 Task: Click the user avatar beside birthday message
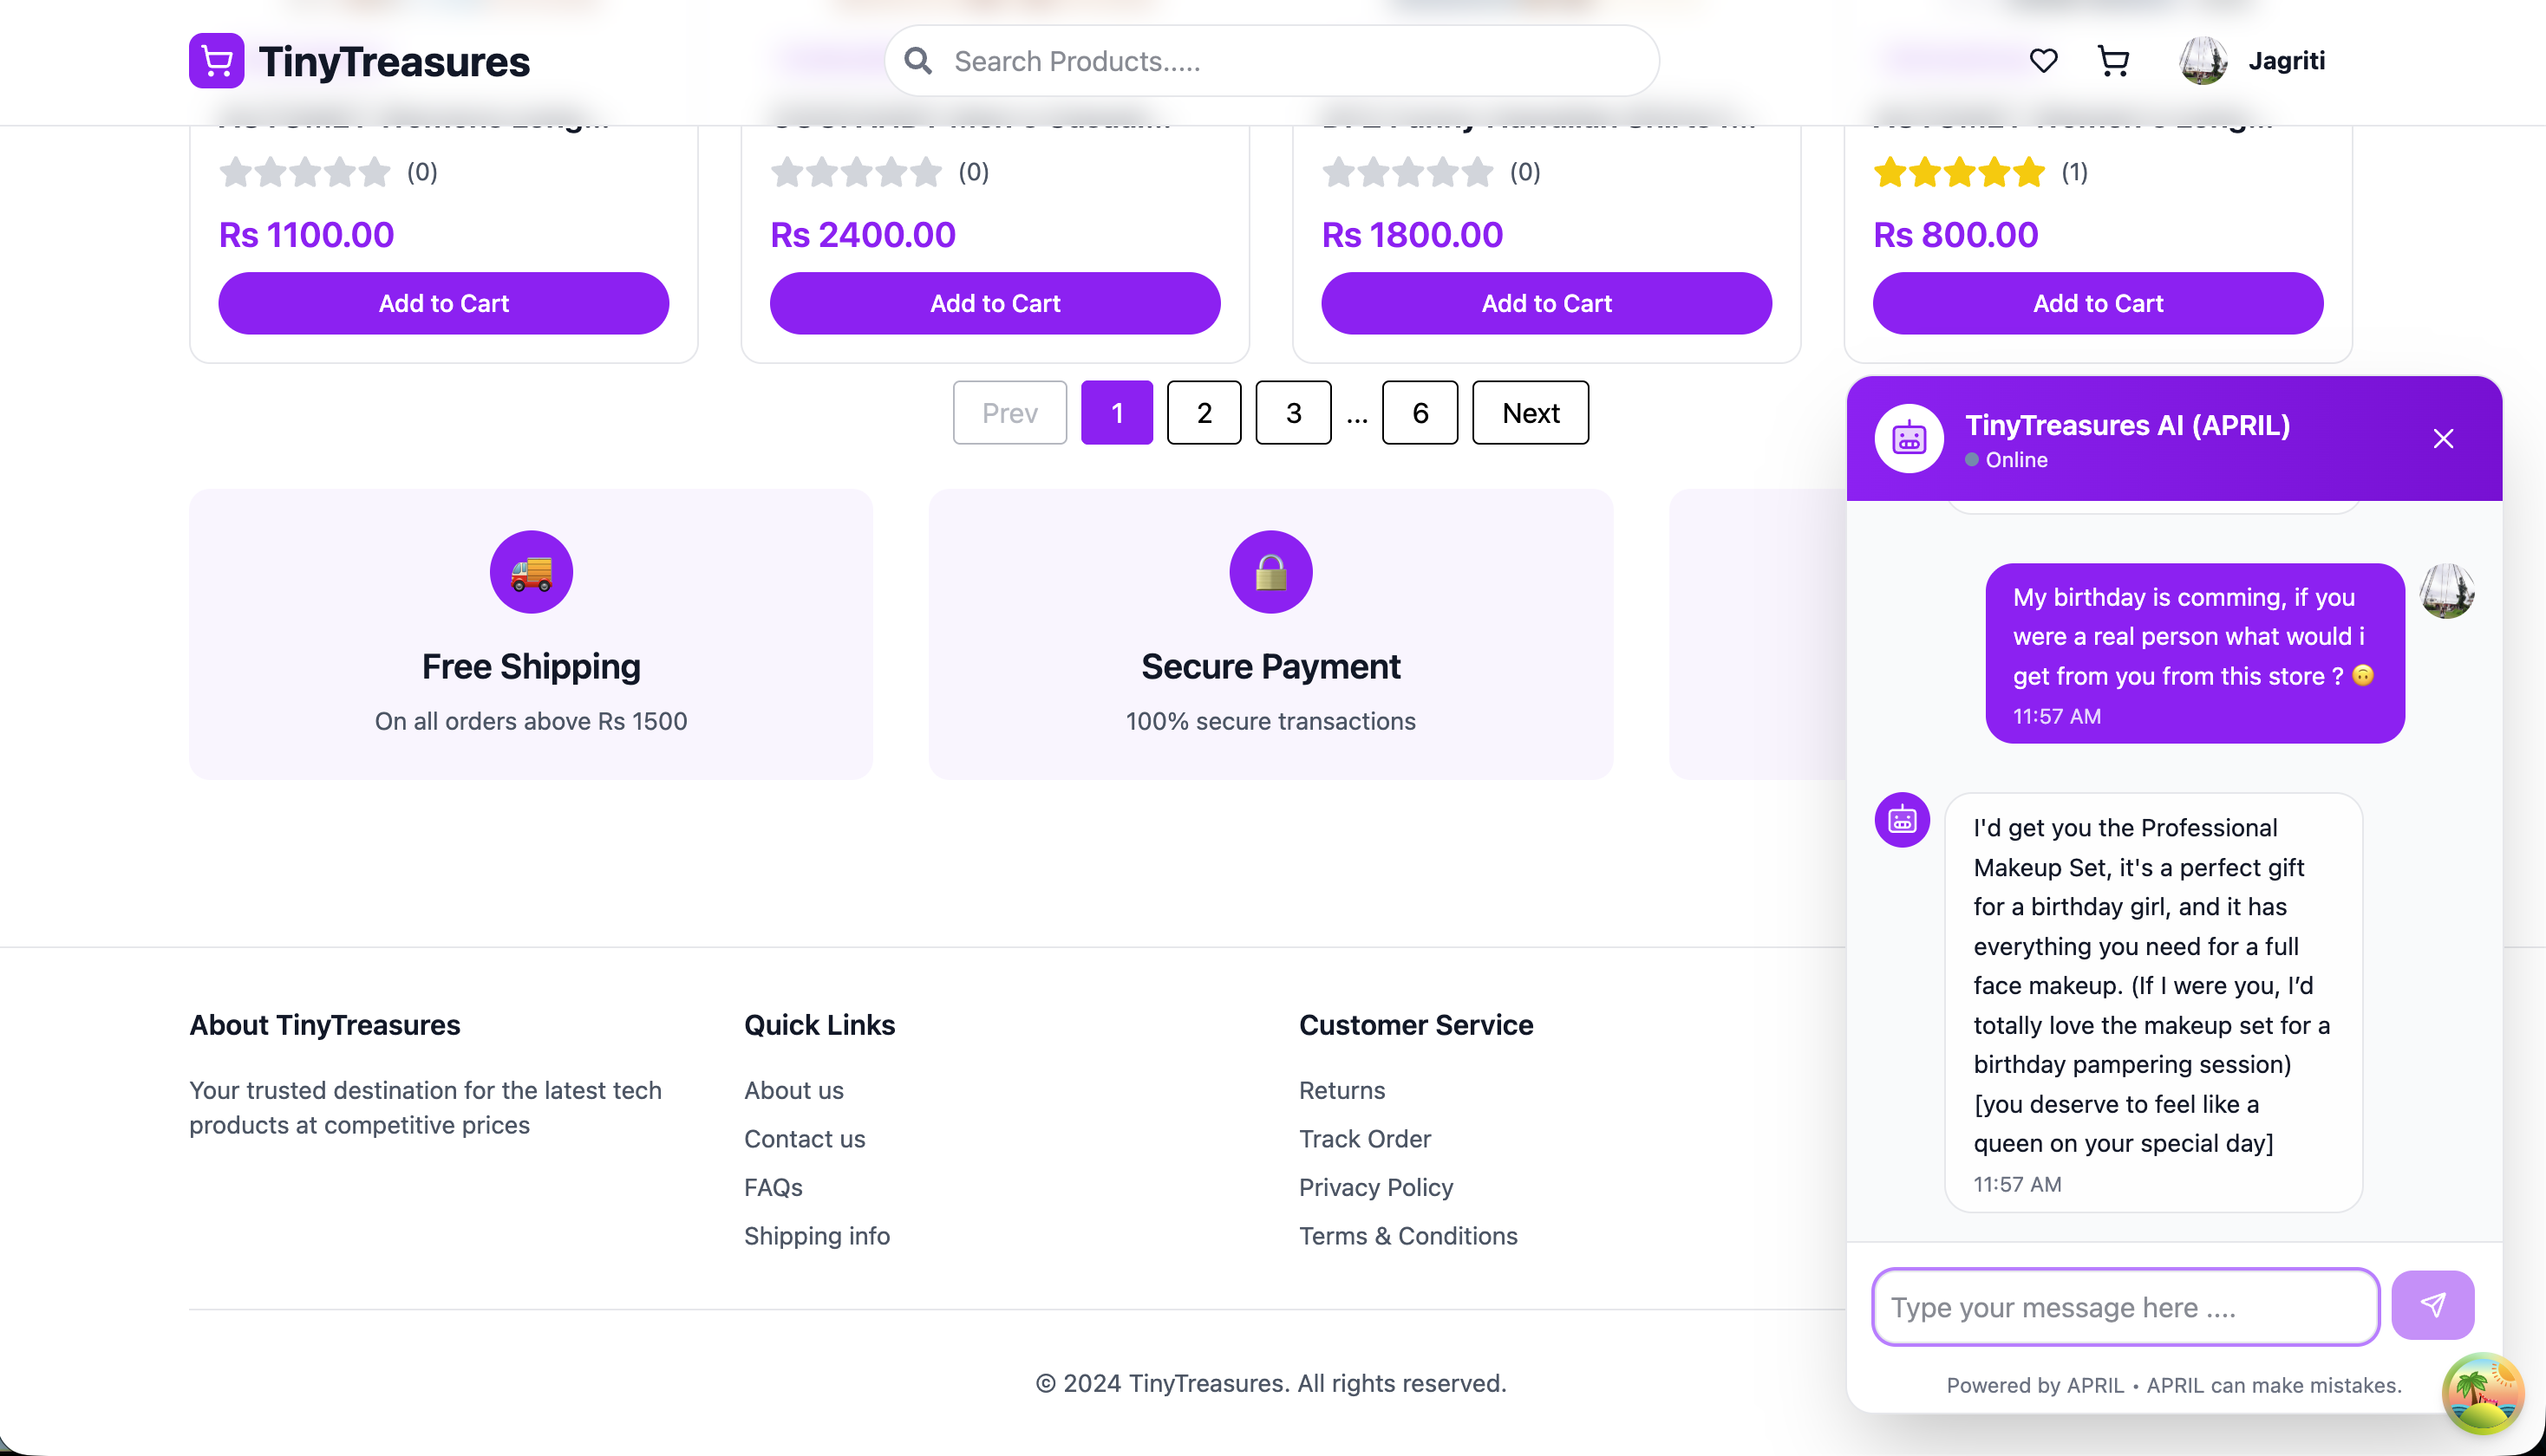click(2447, 591)
